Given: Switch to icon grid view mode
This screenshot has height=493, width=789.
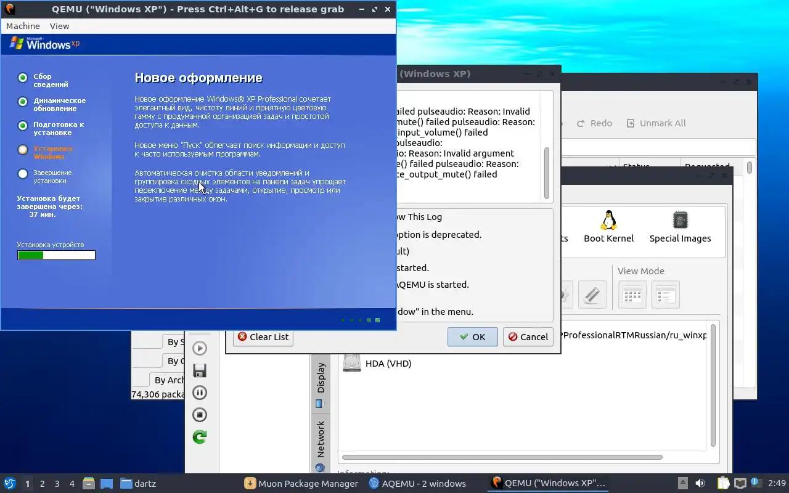Looking at the screenshot, I should (x=632, y=295).
